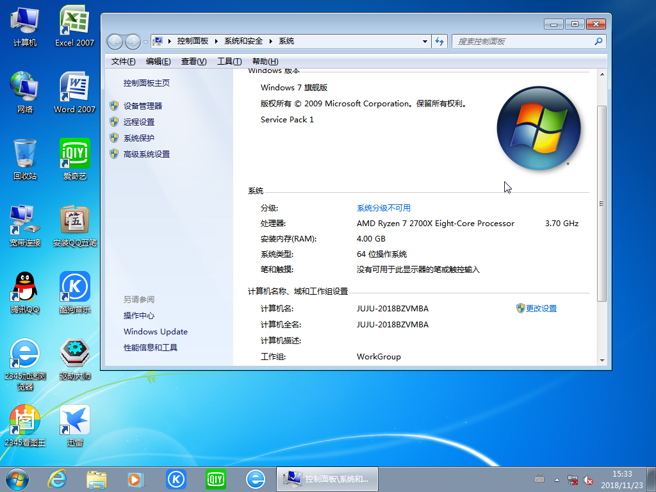Click the search magnifier icon
The width and height of the screenshot is (656, 492).
click(x=598, y=41)
